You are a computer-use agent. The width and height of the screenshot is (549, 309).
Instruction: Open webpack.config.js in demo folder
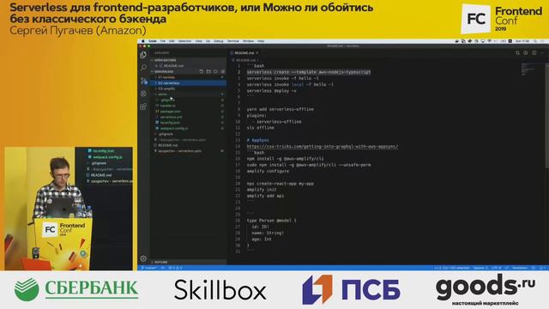[x=189, y=128]
